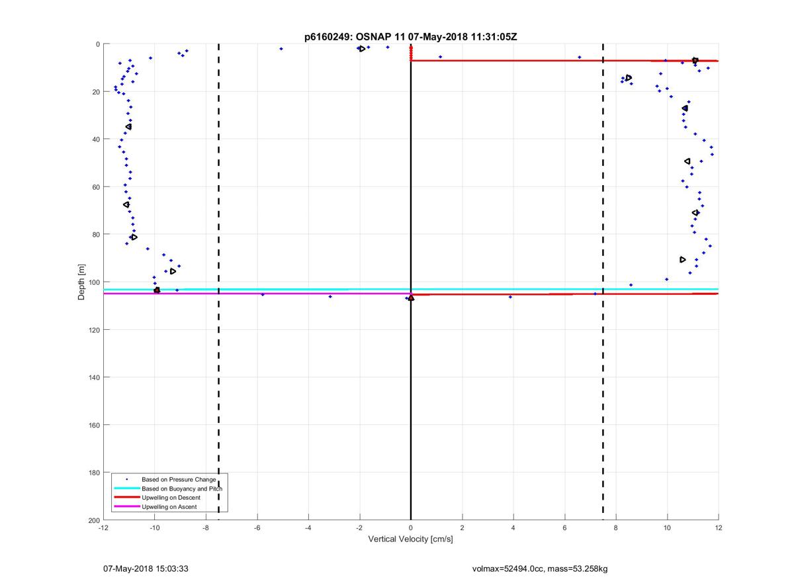Click the x-axis tick label -10
The width and height of the screenshot is (794, 585).
click(154, 528)
